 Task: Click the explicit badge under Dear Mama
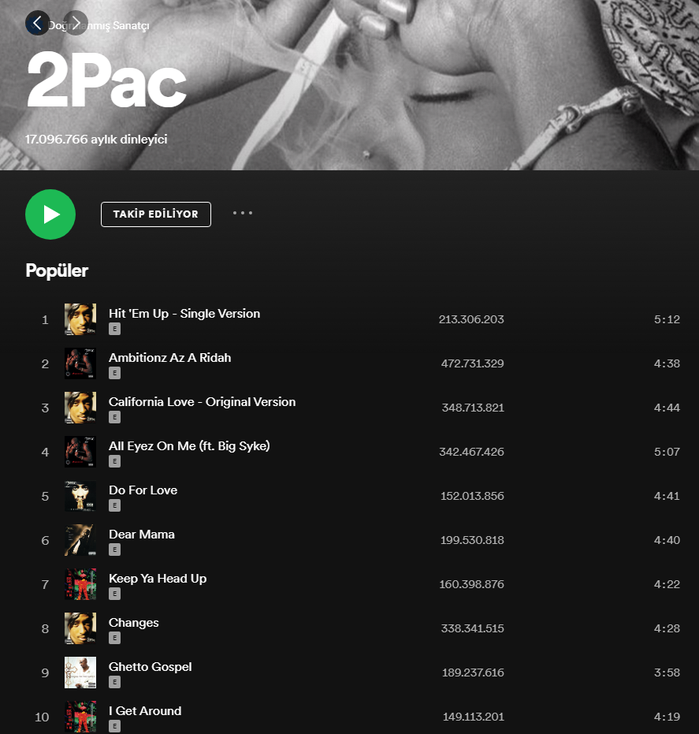114,550
